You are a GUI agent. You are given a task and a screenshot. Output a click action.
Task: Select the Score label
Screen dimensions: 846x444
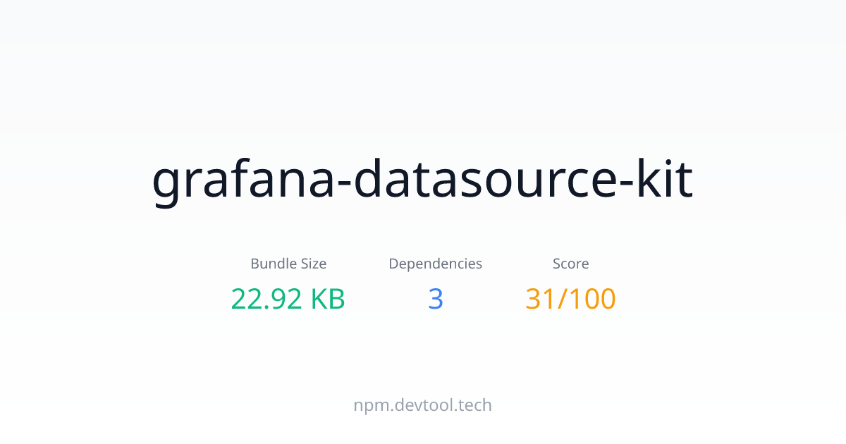tap(571, 264)
